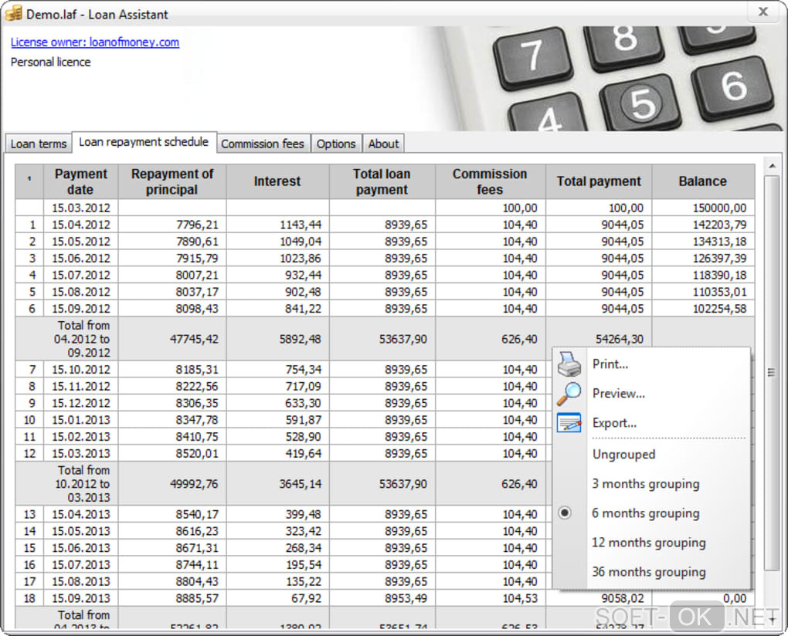Select Ungrouped option
Image resolution: width=788 pixels, height=636 pixels.
click(623, 455)
